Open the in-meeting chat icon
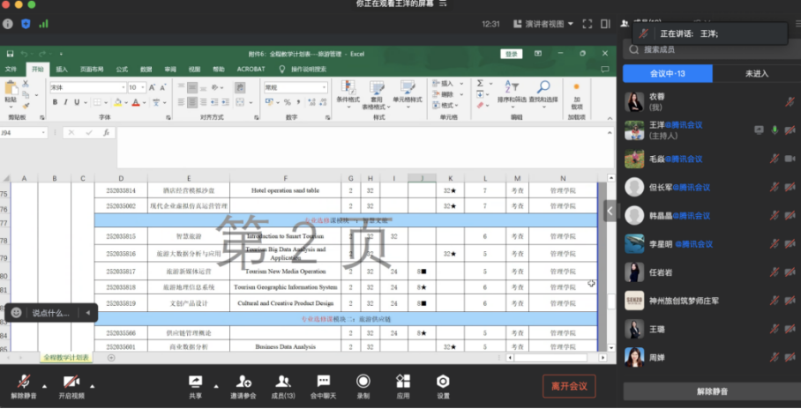This screenshot has width=801, height=409. 323,381
